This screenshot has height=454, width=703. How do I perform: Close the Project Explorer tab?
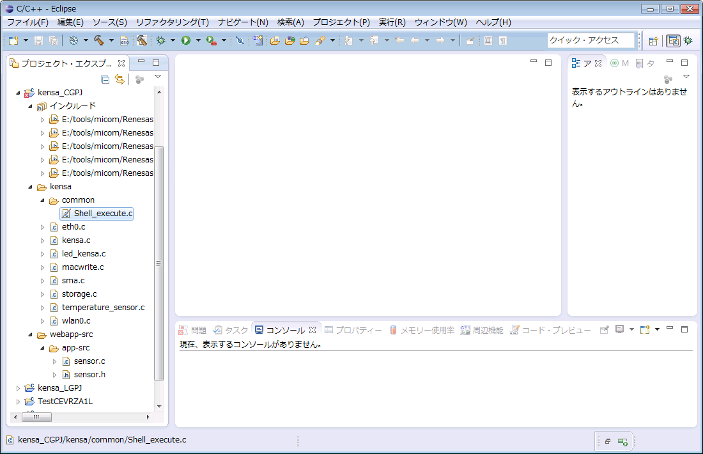pyautogui.click(x=121, y=64)
